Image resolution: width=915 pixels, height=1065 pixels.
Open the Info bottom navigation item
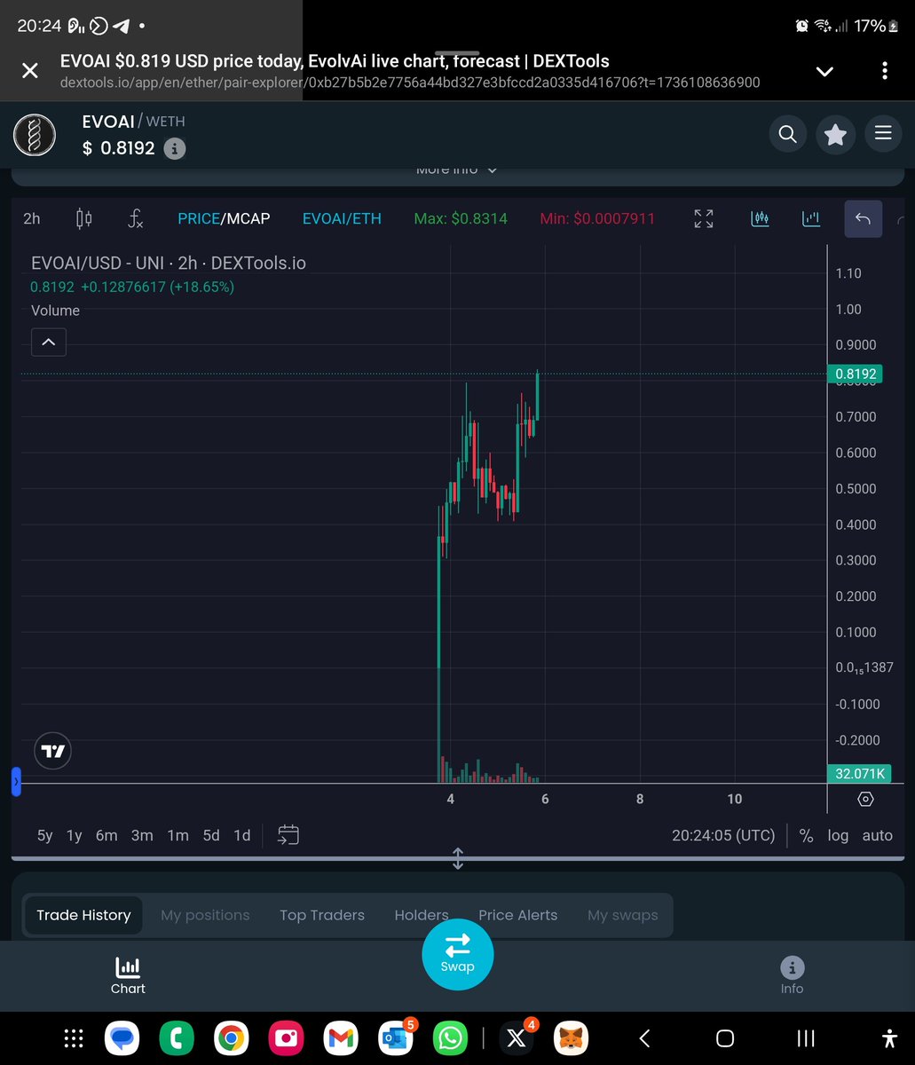coord(792,975)
